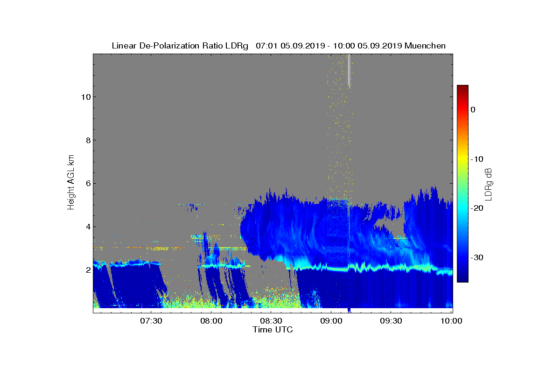Click the 08:00 time axis label
This screenshot has height=373, width=560.
211,321
